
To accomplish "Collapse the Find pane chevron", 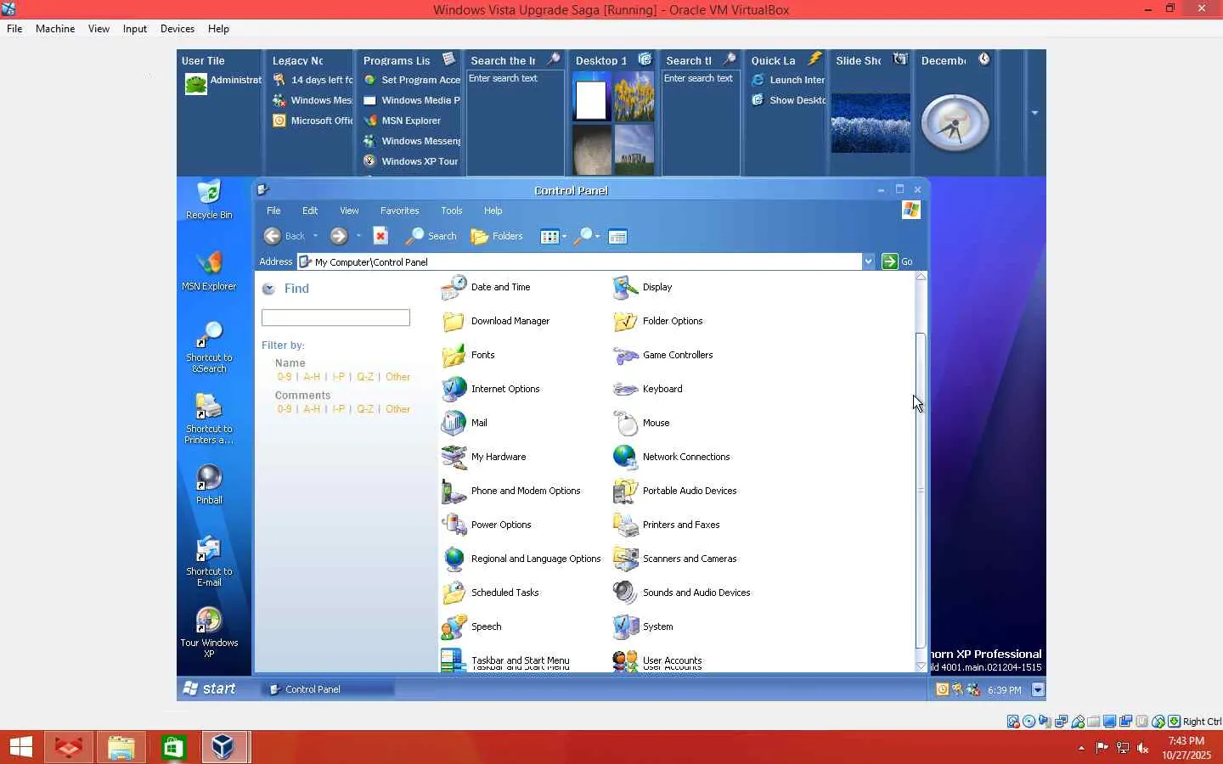I will pyautogui.click(x=268, y=289).
